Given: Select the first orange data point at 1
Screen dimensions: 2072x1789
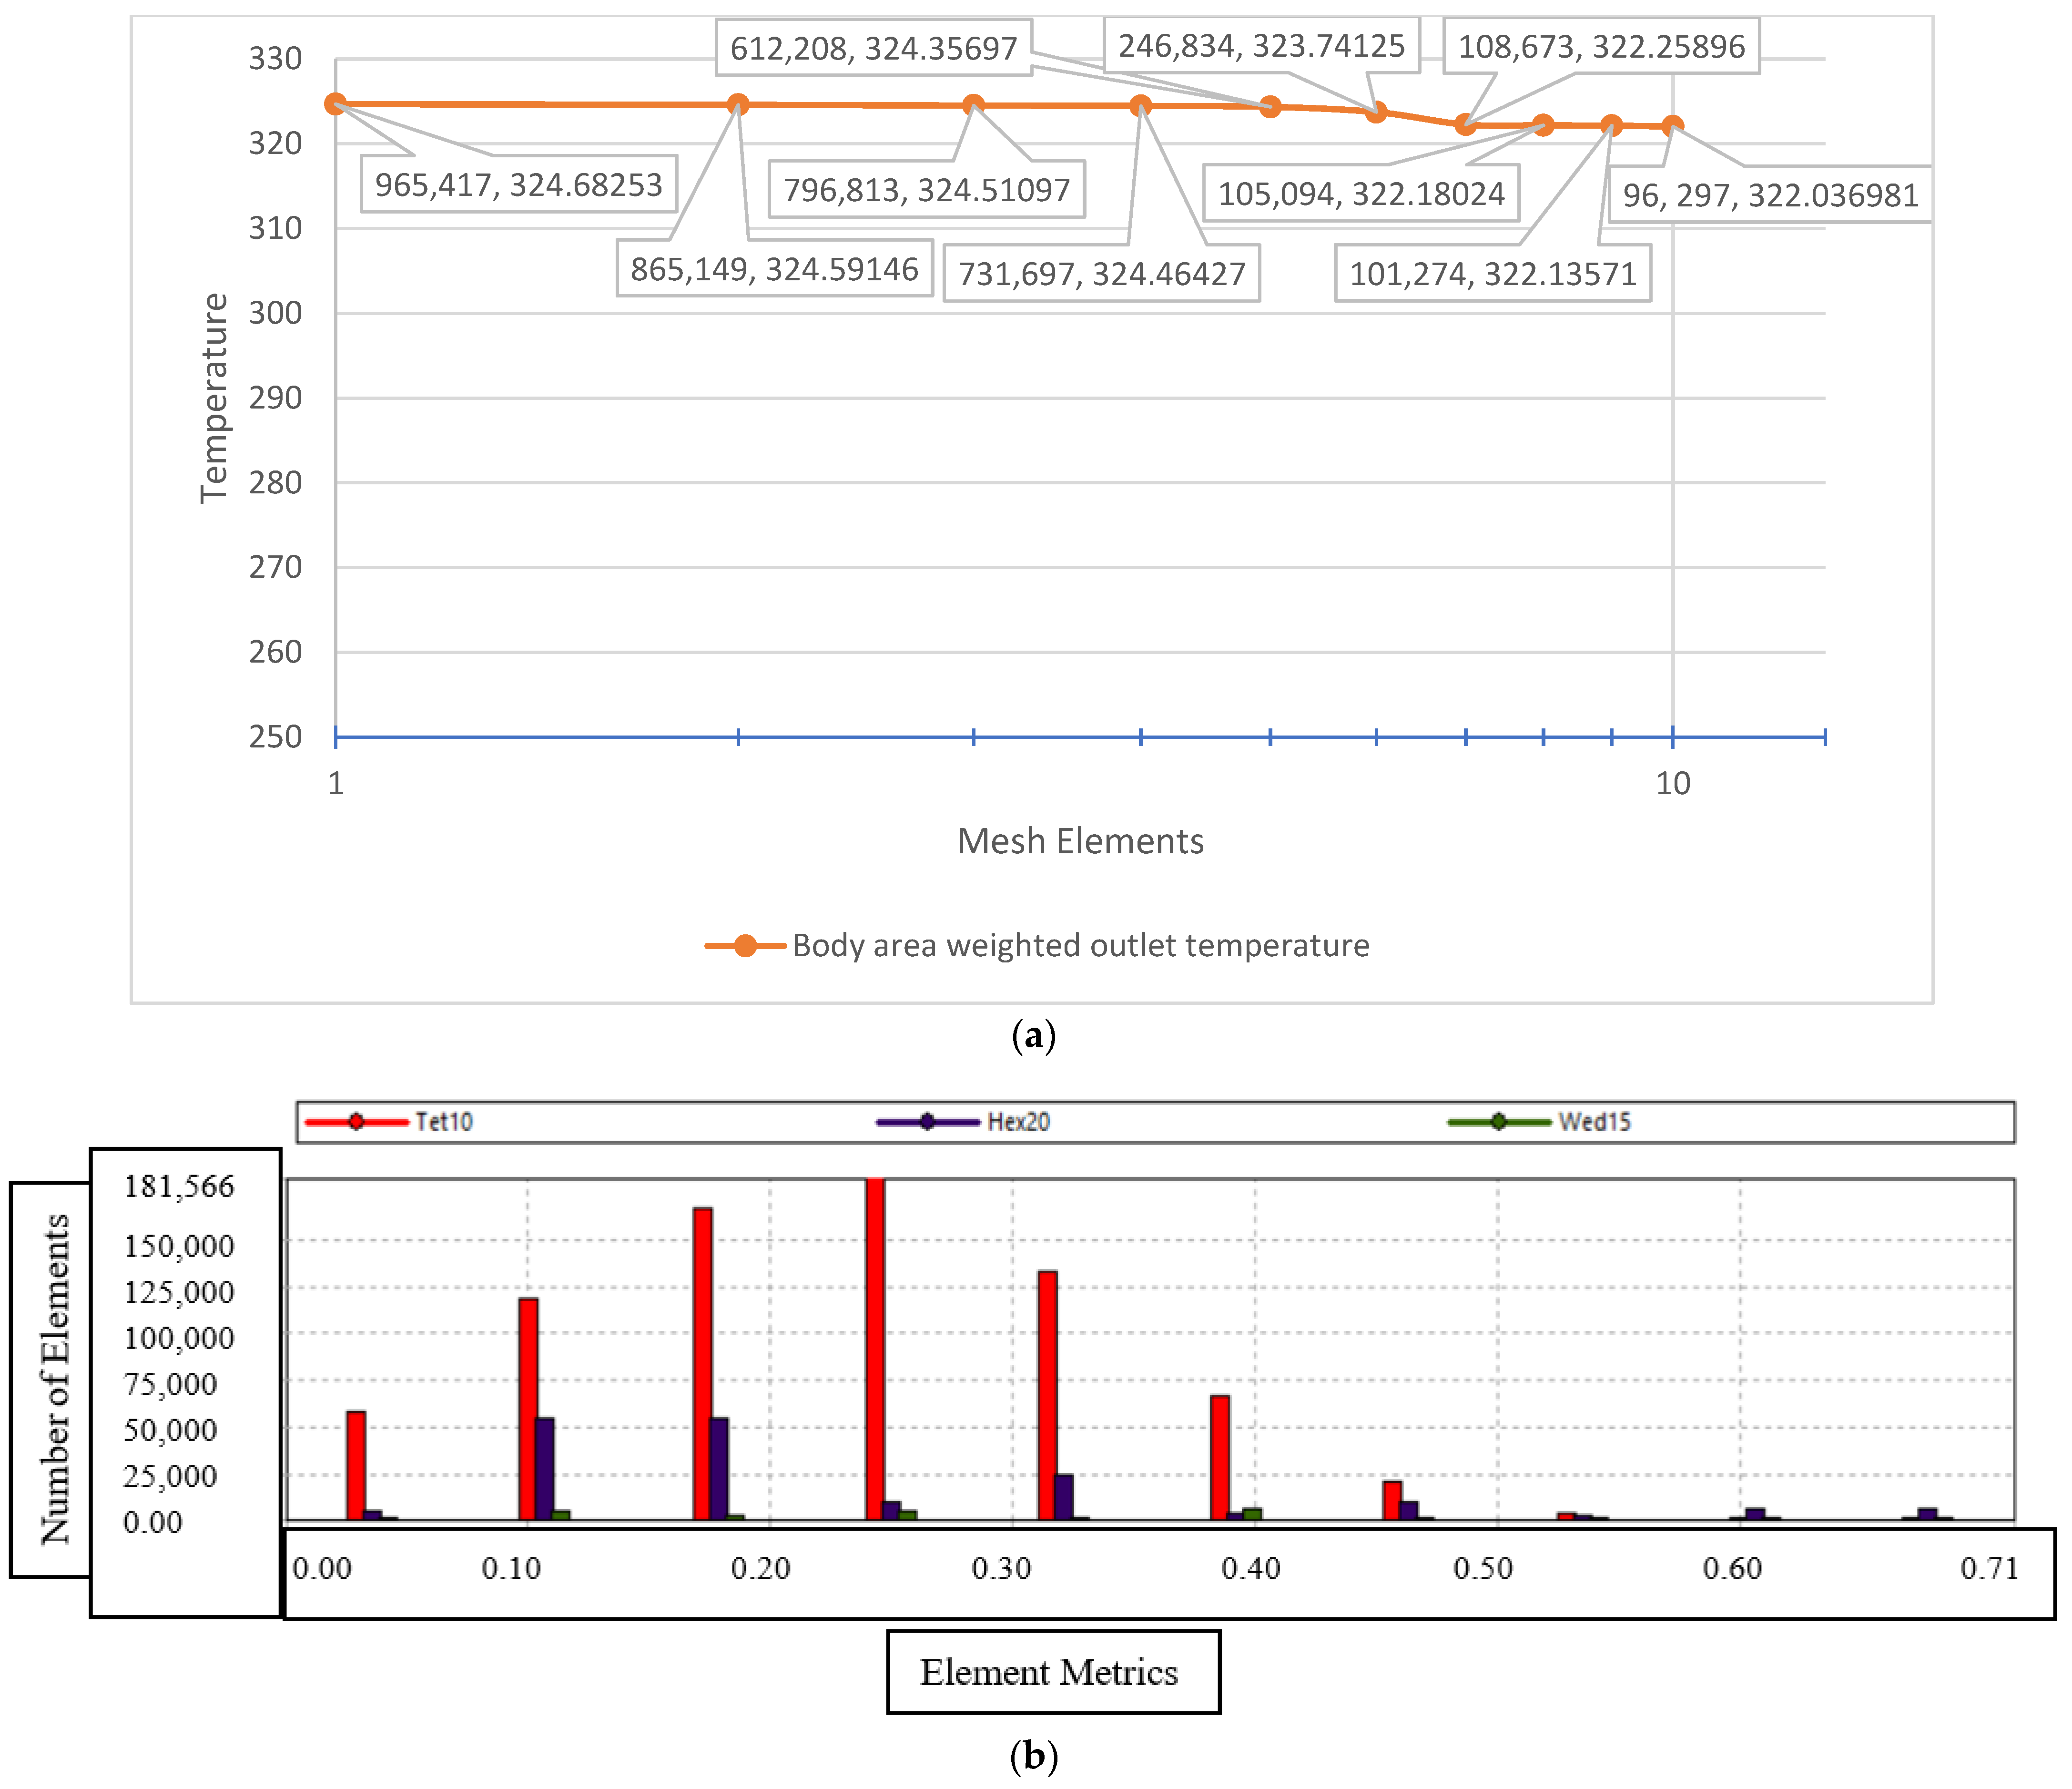Looking at the screenshot, I should click(x=336, y=104).
